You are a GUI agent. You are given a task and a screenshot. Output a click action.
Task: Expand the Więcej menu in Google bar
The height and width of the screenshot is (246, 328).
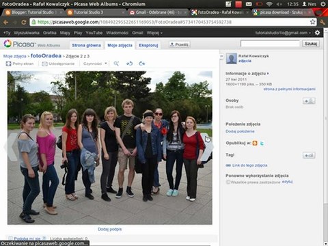coord(154,33)
